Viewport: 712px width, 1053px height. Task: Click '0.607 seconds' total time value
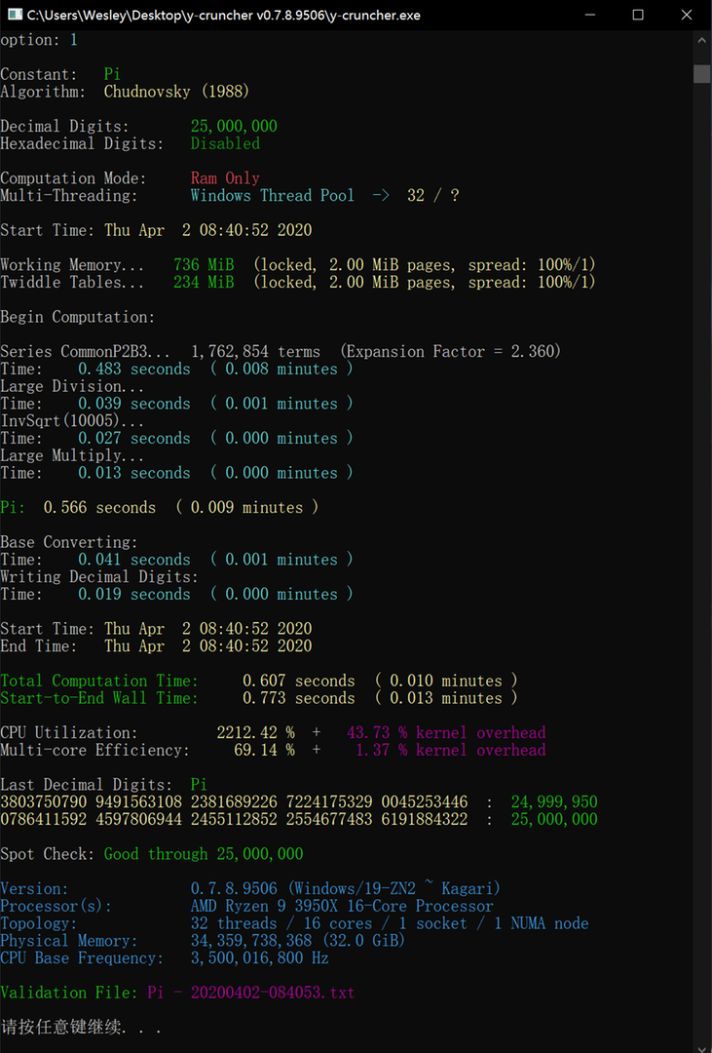point(299,681)
